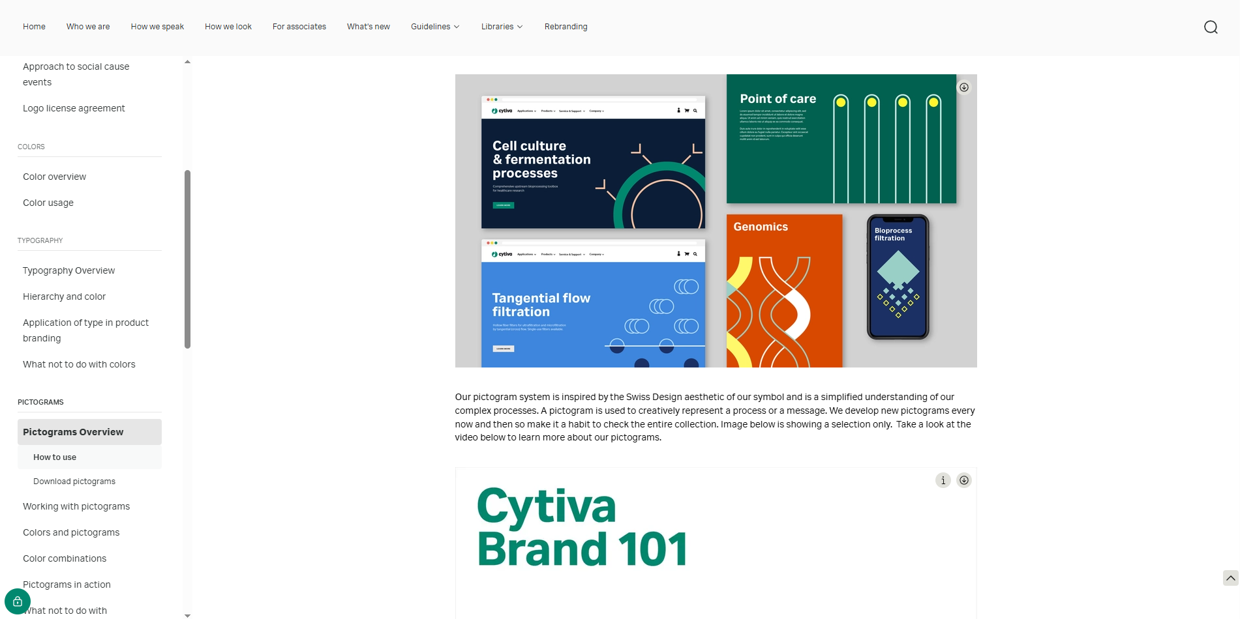The width and height of the screenshot is (1240, 619).
Task: Expand the Guidelines dropdown menu
Action: (435, 27)
